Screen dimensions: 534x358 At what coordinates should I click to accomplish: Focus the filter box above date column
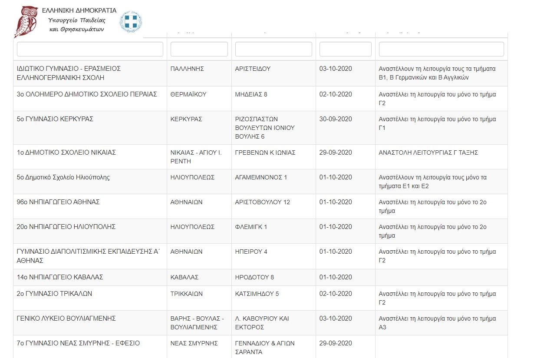point(345,49)
